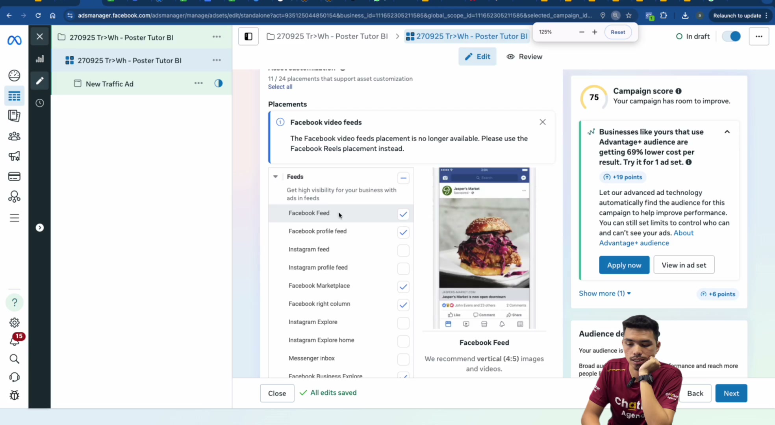Dismiss the Facebook video feeds notice
The height and width of the screenshot is (425, 775).
tap(543, 122)
